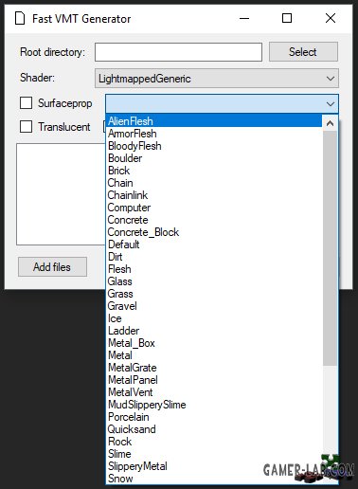Toggle the Translucent checkbox

point(26,127)
